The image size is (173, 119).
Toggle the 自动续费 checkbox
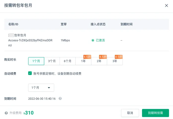tap(30, 73)
